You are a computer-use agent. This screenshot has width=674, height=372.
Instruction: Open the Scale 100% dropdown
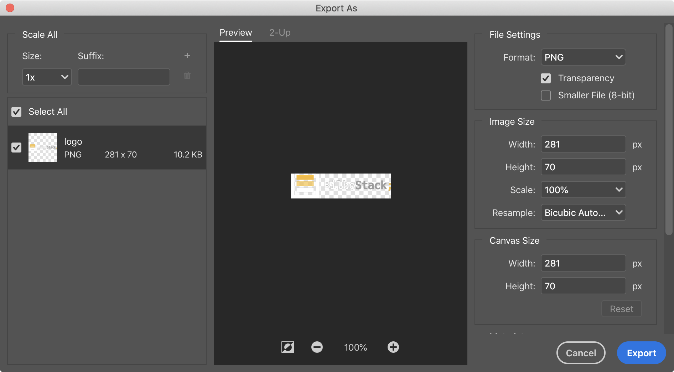[x=584, y=190]
